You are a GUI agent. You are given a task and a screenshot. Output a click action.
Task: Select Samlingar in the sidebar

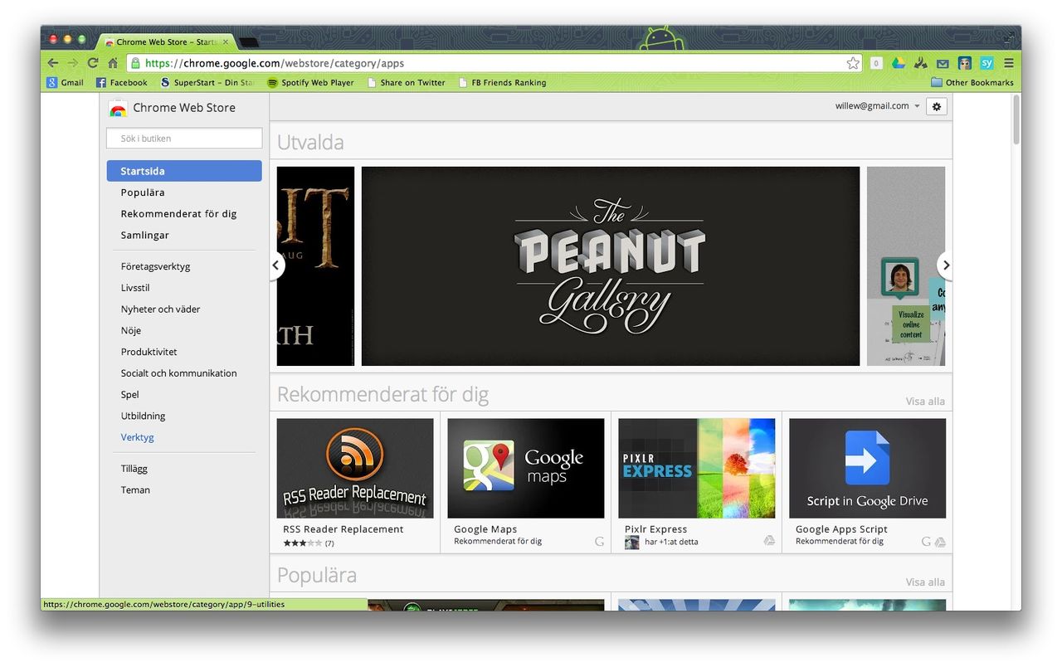coord(144,236)
